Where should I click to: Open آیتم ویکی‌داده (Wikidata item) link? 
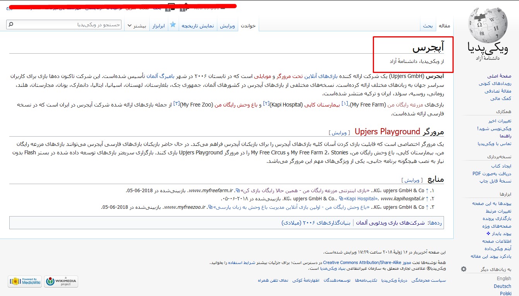pos(497,249)
